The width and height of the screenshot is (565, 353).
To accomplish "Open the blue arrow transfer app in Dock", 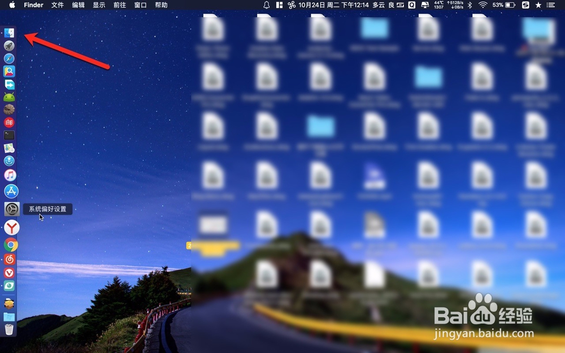I will (9, 84).
